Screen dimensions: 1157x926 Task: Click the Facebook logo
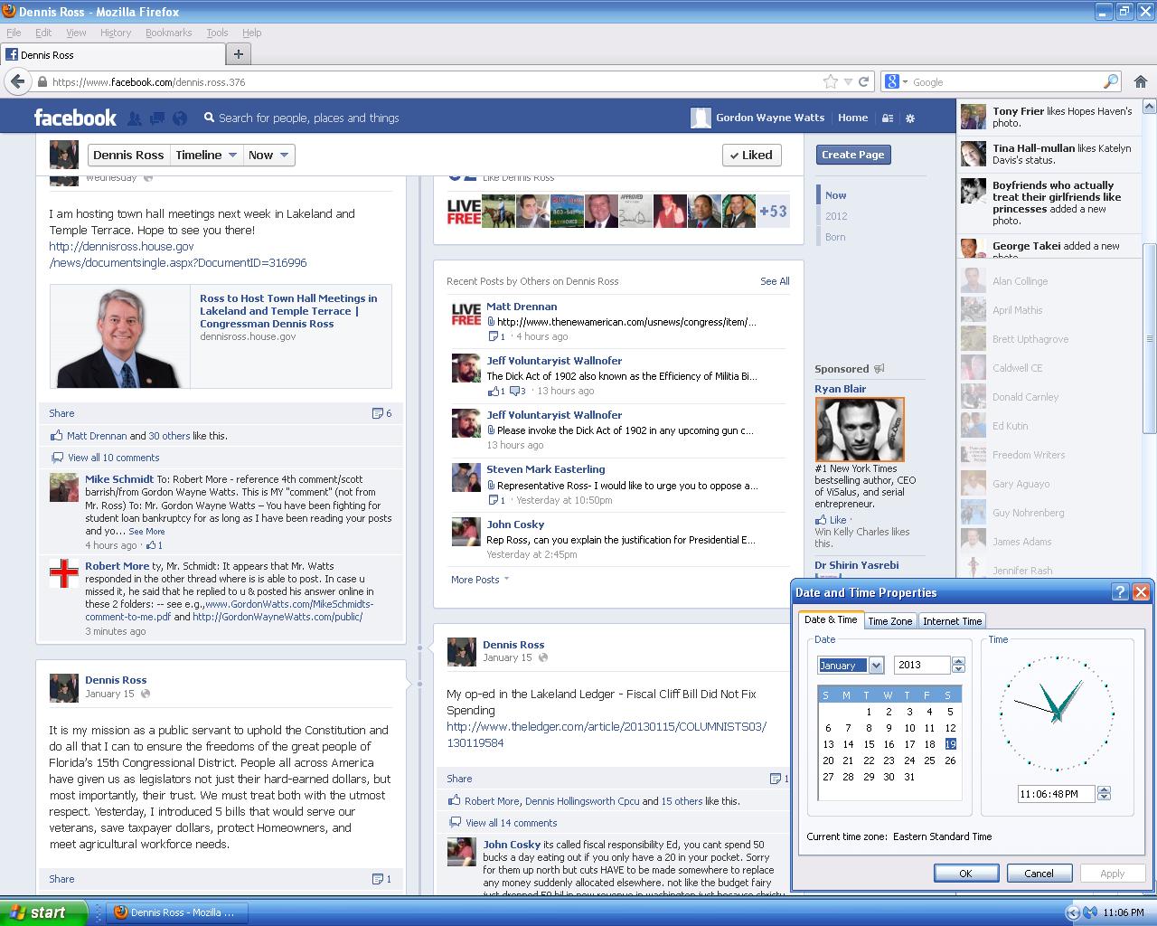75,118
